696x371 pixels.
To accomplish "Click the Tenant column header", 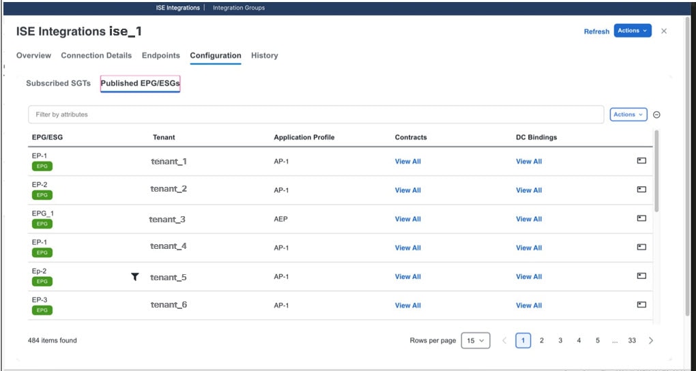I will [164, 137].
